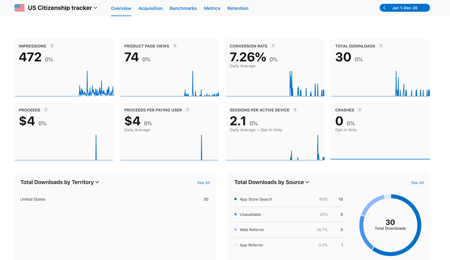Viewport: 450px width, 260px height.
Task: Click See All for downloads by source
Action: coord(417,183)
